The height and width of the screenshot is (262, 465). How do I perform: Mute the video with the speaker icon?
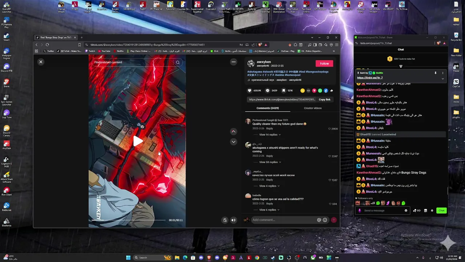pos(233,220)
